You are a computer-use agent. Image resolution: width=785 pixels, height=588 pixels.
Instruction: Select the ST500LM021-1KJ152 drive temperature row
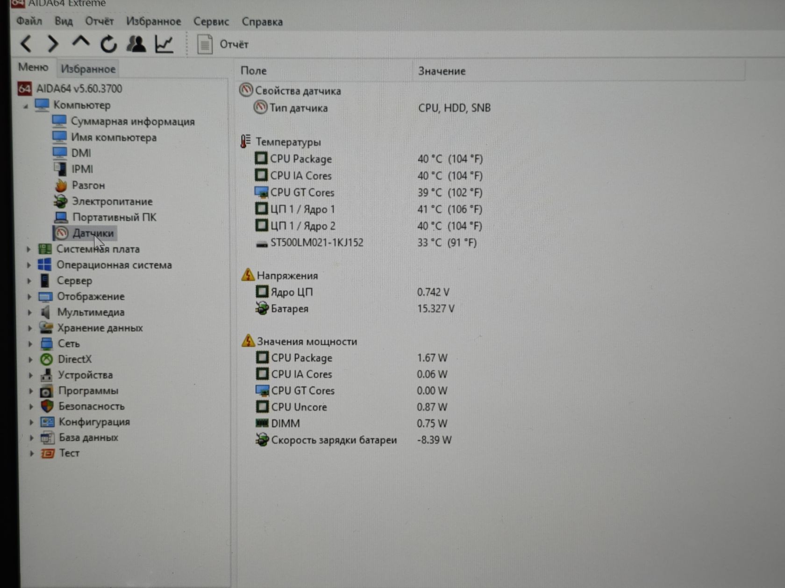pos(367,243)
